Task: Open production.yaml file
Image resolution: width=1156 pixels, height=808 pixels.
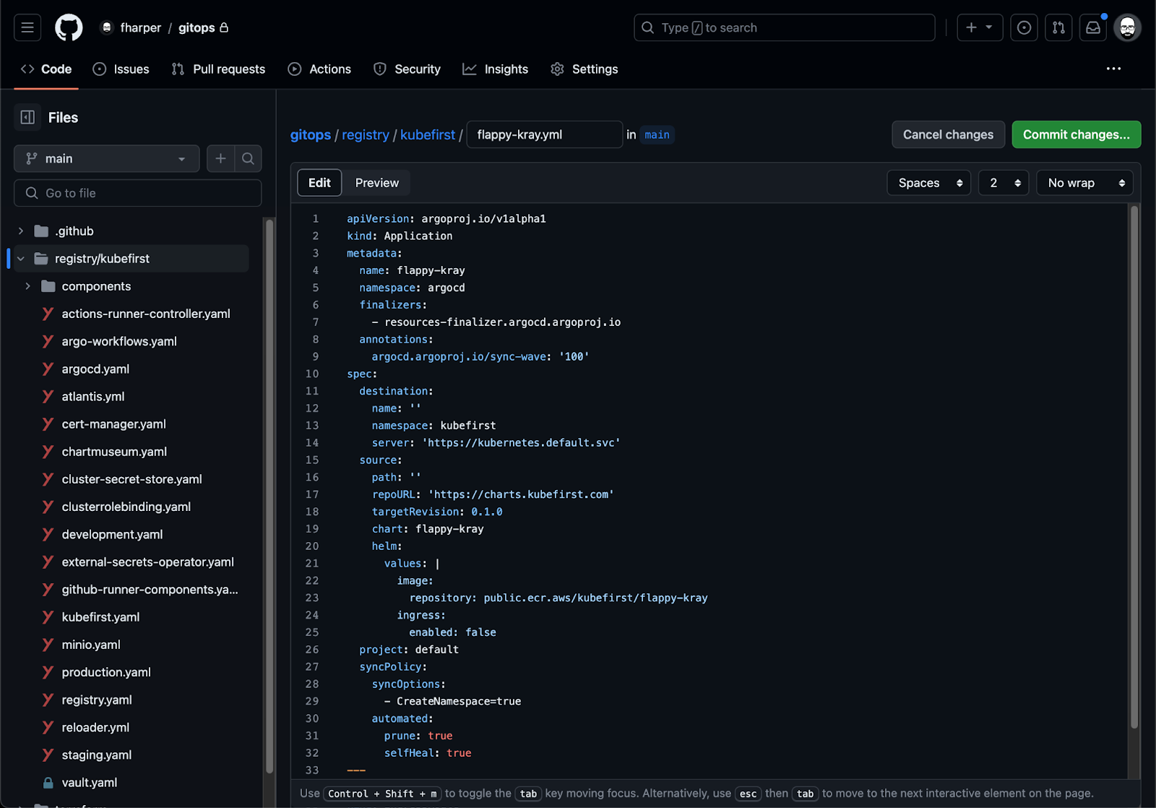Action: [x=106, y=672]
